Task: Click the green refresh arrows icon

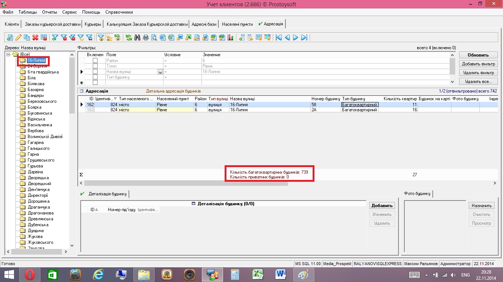Action: tap(129, 37)
